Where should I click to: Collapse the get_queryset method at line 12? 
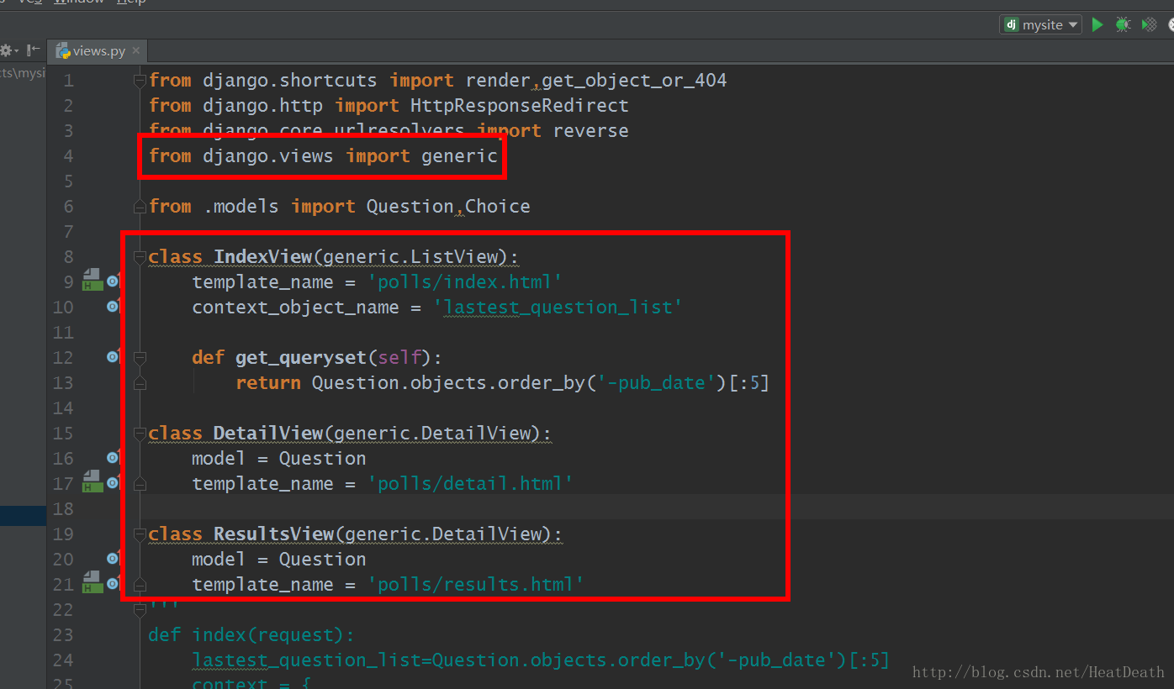(x=140, y=358)
